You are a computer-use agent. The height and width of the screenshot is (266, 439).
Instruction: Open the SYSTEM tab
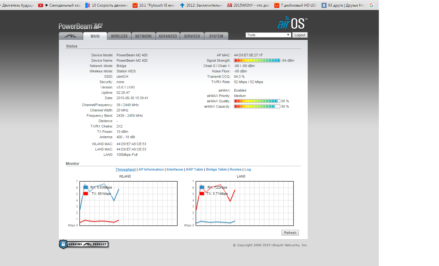point(216,36)
